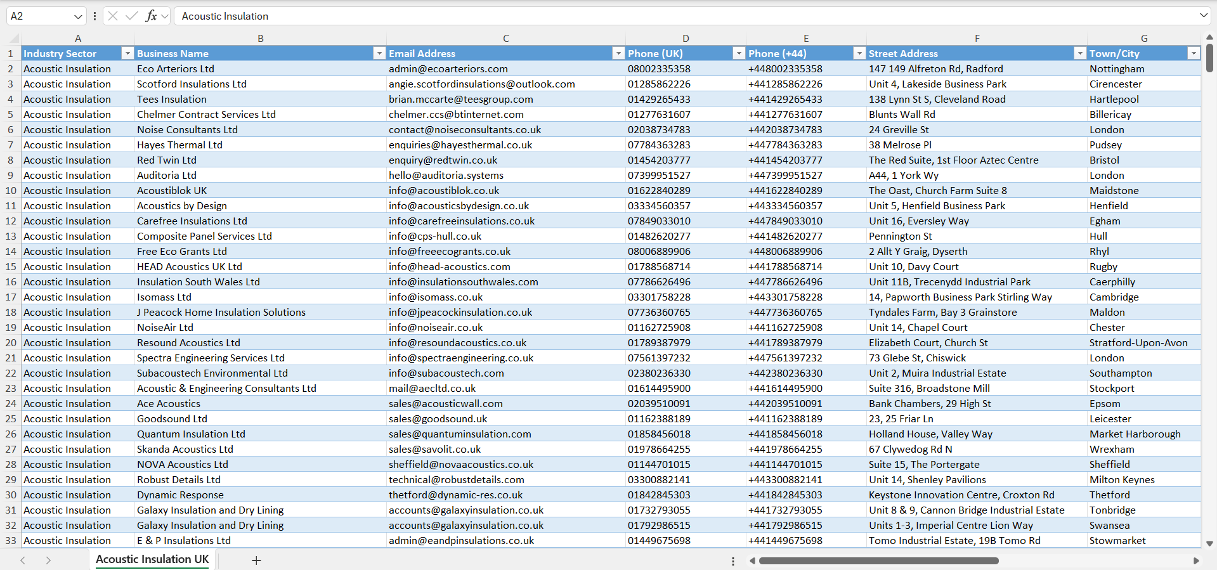Click the sheet tab bar split handle dots
This screenshot has height=570, width=1217.
(x=733, y=561)
